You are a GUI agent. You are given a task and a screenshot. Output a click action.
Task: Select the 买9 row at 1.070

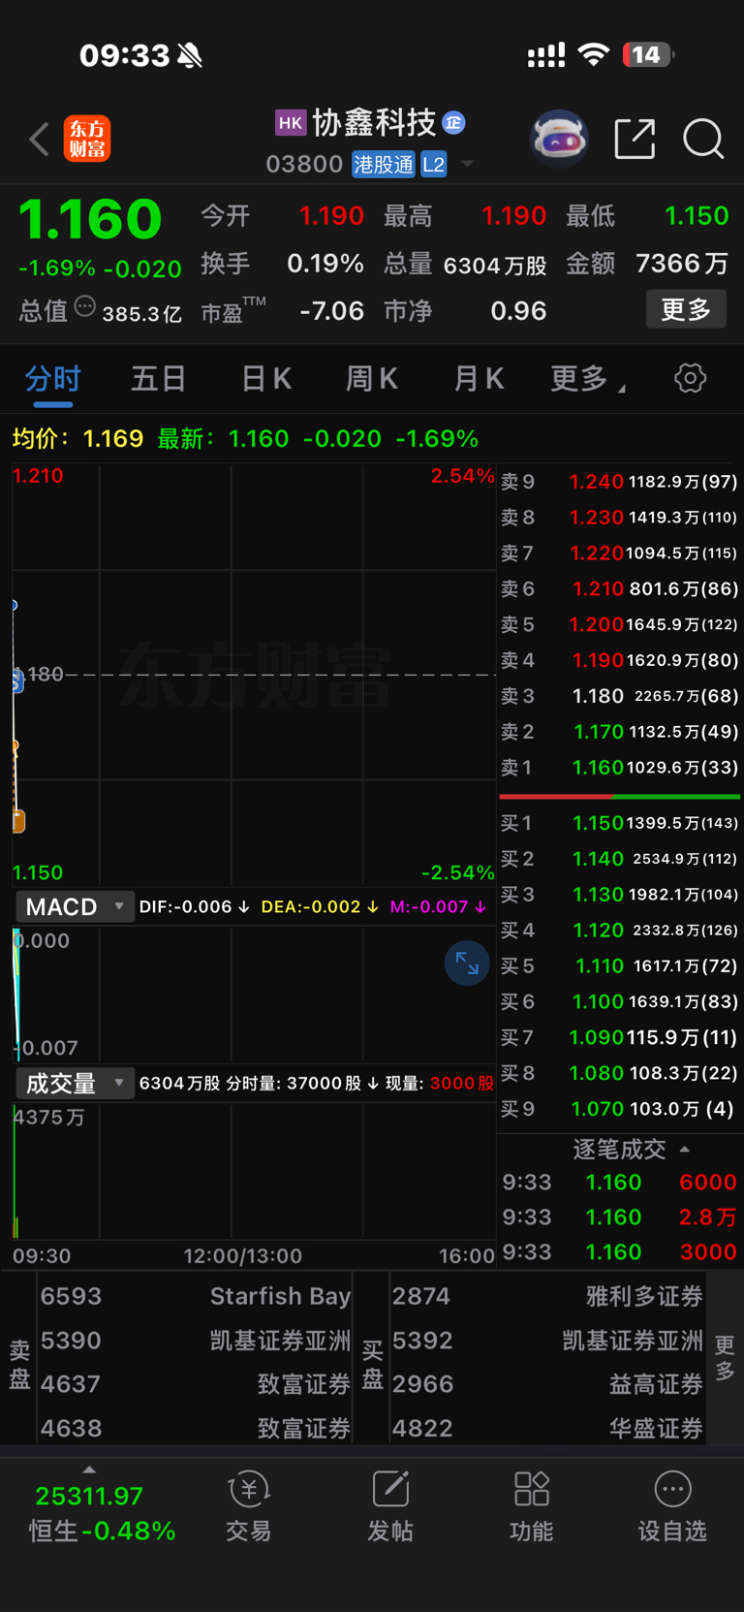620,1109
